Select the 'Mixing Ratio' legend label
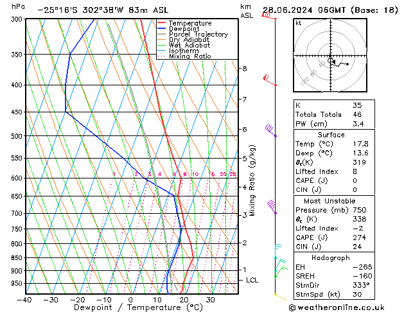Viewport: 404px width, 312px height. tap(190, 56)
